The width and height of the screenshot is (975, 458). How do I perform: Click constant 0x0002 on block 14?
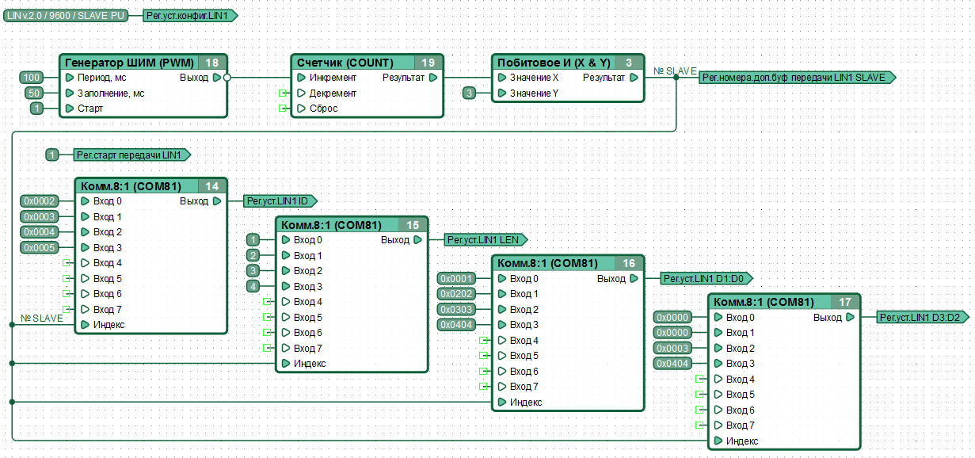(40, 201)
